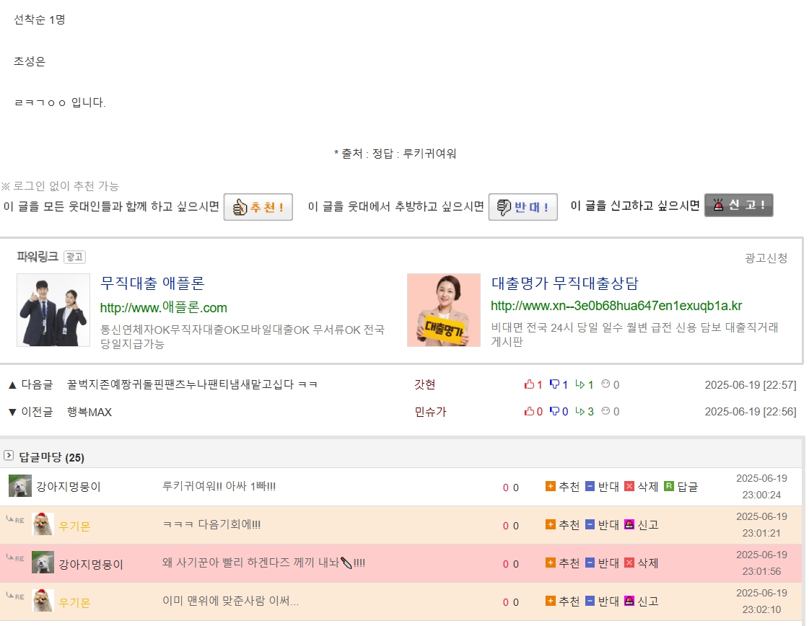The height and width of the screenshot is (626, 809).
Task: Report the post with the 신고! button
Action: point(738,206)
